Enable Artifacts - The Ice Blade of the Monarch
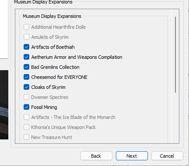Viewport: 189px width, 166px height. coord(26,117)
